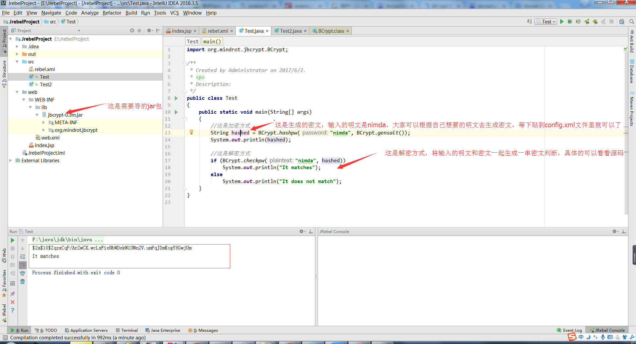Open Run panel help question mark
This screenshot has width=636, height=344.
13,310
